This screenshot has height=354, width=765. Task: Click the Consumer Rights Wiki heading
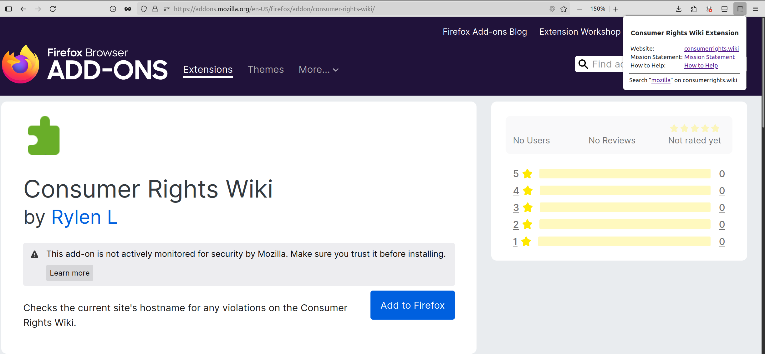tap(148, 189)
